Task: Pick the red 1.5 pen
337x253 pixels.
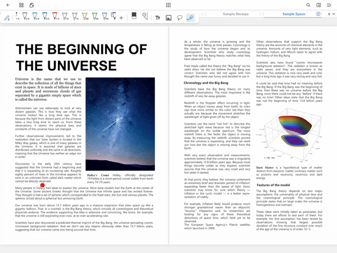Action: [x=55, y=16]
